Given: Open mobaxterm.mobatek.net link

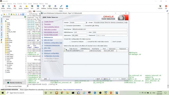Looking at the screenshot, I should (73, 89).
